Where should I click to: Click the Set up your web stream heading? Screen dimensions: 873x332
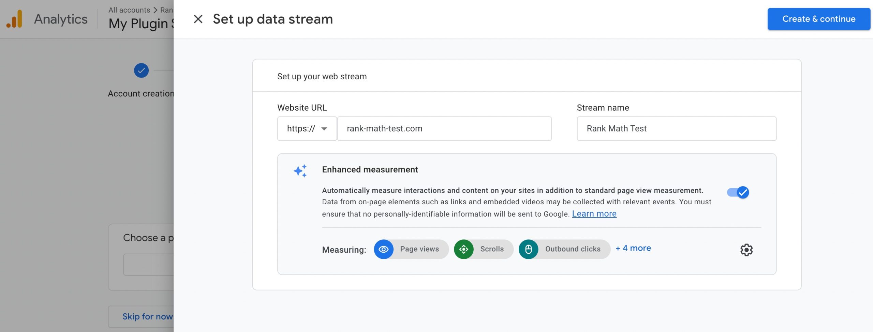click(x=322, y=76)
